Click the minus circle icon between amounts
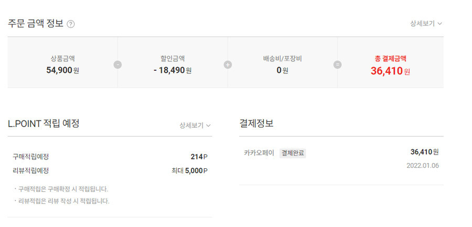 pos(117,64)
